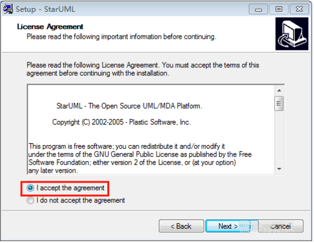Click the Setup icon in the title bar
Image resolution: width=314 pixels, height=243 pixels.
pos(8,9)
